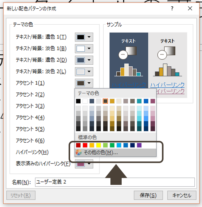The image size is (202, 207).
Task: Select standard dark navy swatch
Action: (132, 145)
